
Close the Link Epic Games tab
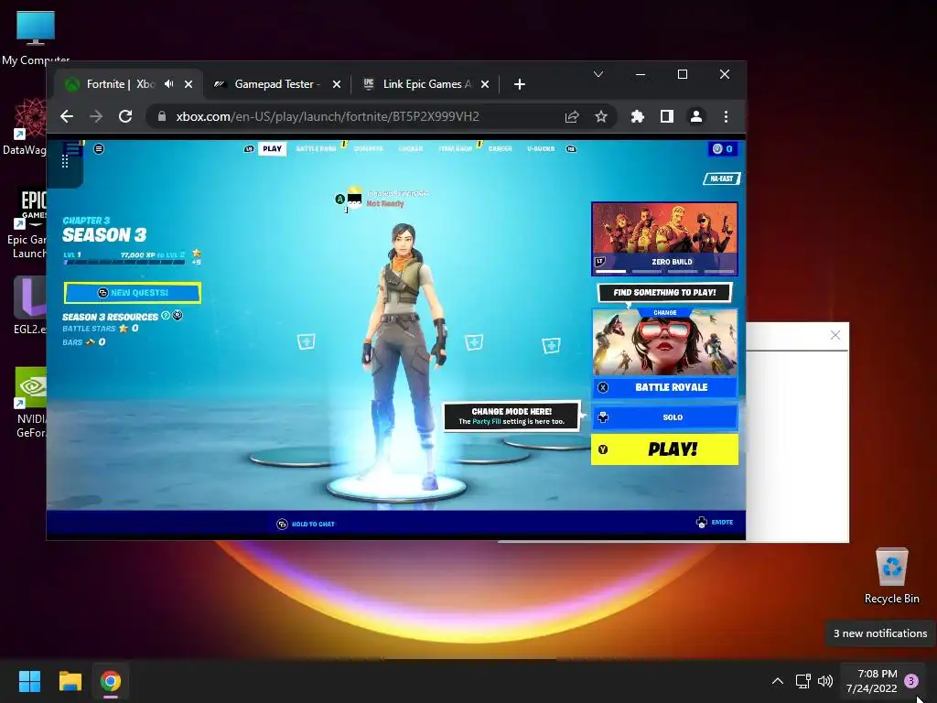point(485,84)
